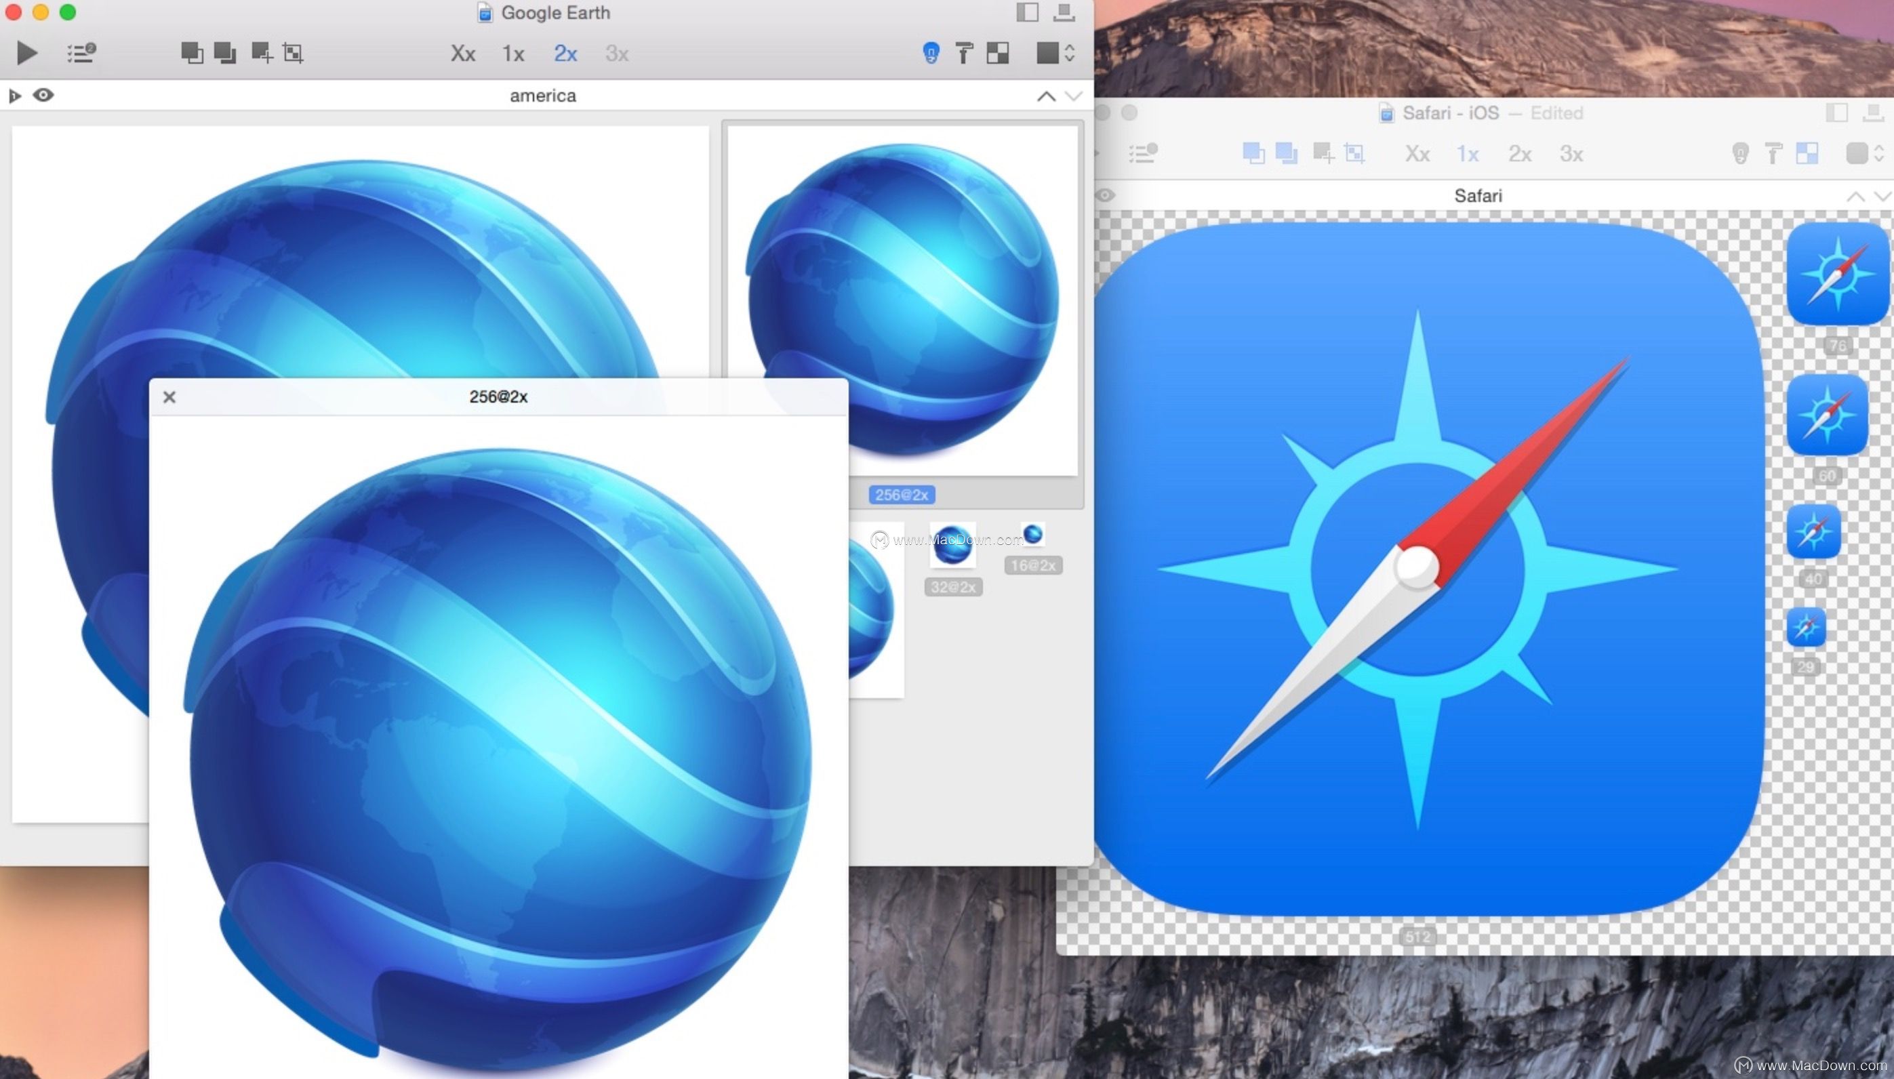The image size is (1894, 1079).
Task: Toggle sidebar panel icon in Safari title bar
Action: [x=1836, y=113]
